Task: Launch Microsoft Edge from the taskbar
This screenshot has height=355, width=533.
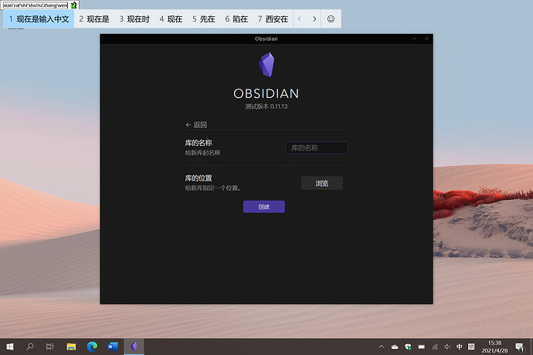Action: point(92,347)
